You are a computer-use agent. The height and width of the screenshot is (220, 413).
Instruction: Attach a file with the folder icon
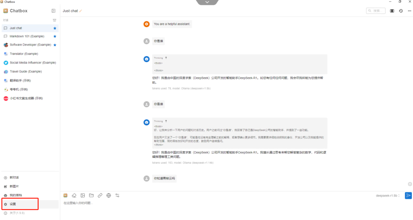tap(91, 195)
